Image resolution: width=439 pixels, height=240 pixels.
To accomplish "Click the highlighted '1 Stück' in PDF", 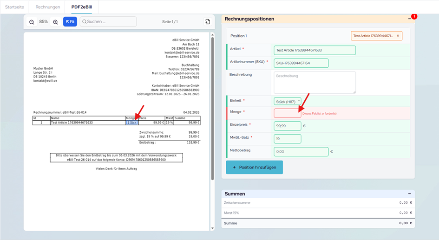I will (x=131, y=123).
